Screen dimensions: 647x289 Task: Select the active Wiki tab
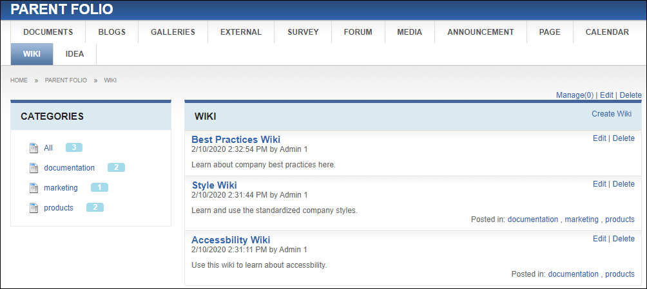coord(32,54)
